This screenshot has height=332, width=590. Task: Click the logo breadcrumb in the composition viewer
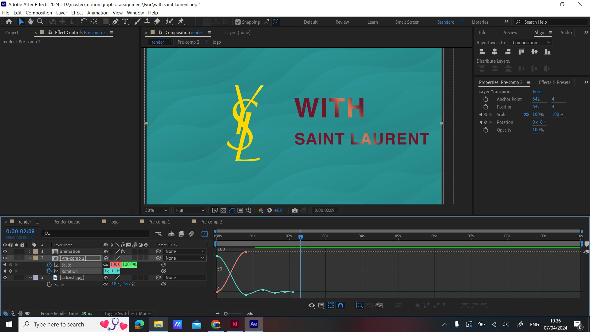217,42
